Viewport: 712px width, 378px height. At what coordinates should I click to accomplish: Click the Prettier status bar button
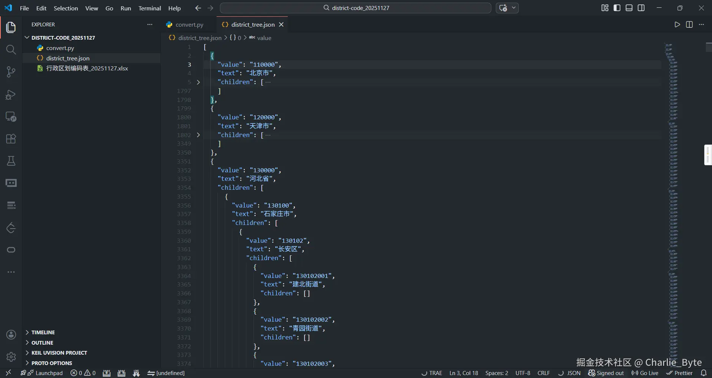679,373
